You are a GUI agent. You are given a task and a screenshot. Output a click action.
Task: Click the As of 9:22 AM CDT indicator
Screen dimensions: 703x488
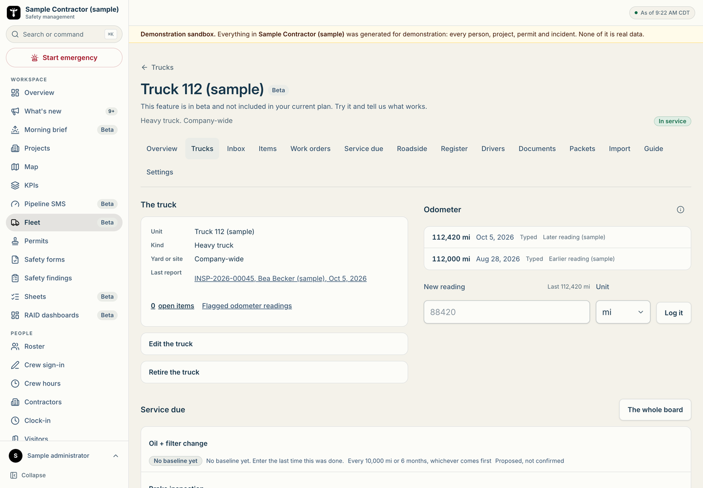(x=662, y=13)
